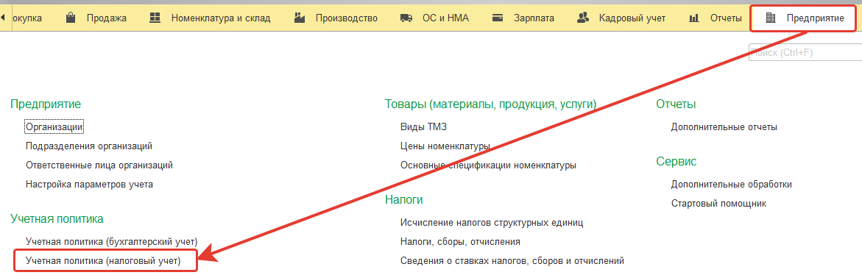This screenshot has width=862, height=275.
Task: Focus the Поиск (Ctrl+F) search field
Action: pos(805,53)
